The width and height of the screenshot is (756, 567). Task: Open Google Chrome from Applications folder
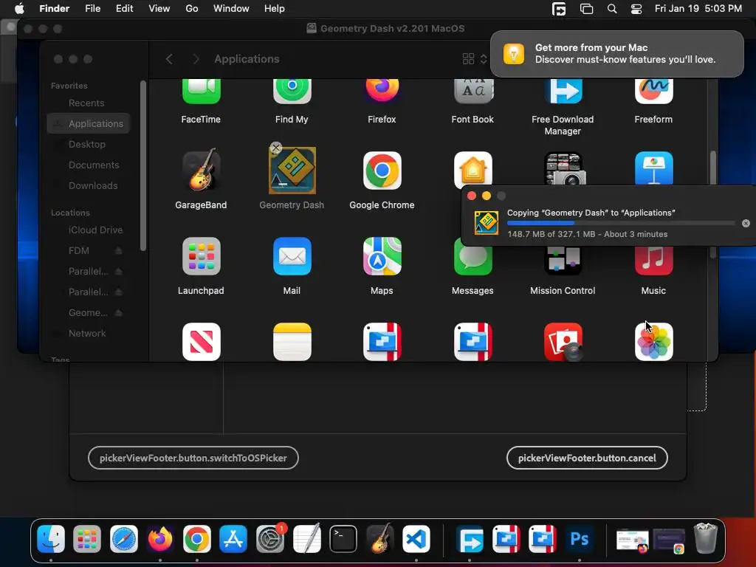(x=382, y=171)
